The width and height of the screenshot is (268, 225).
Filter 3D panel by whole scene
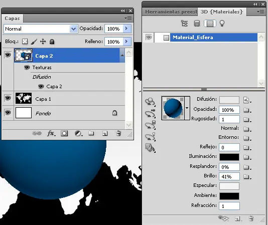point(184,24)
